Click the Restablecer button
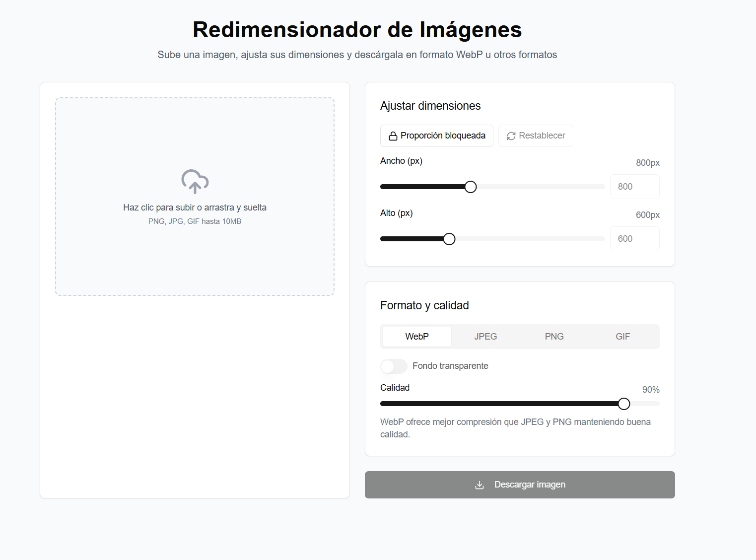The image size is (756, 560). pos(536,136)
